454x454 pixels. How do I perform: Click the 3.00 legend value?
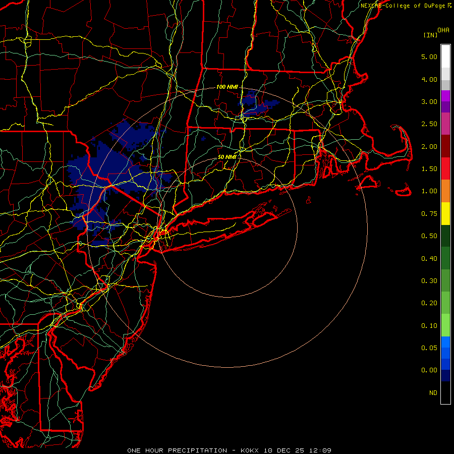pos(429,101)
